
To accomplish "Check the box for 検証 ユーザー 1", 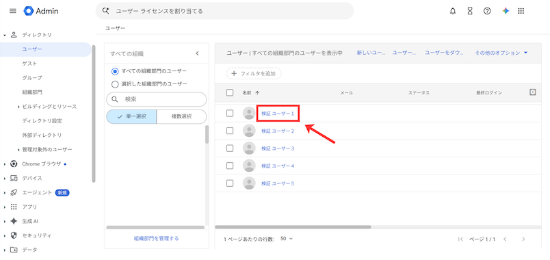I will [230, 114].
